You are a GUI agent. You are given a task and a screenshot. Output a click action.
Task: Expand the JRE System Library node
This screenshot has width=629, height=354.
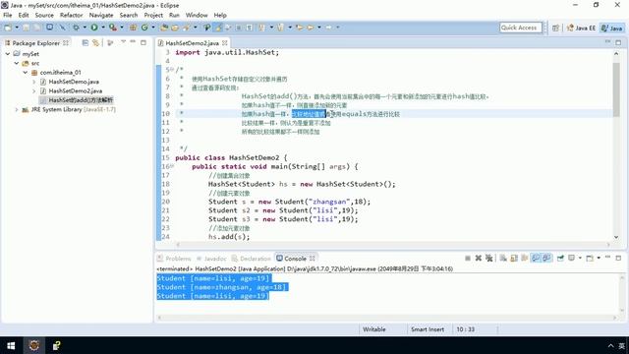(x=17, y=109)
